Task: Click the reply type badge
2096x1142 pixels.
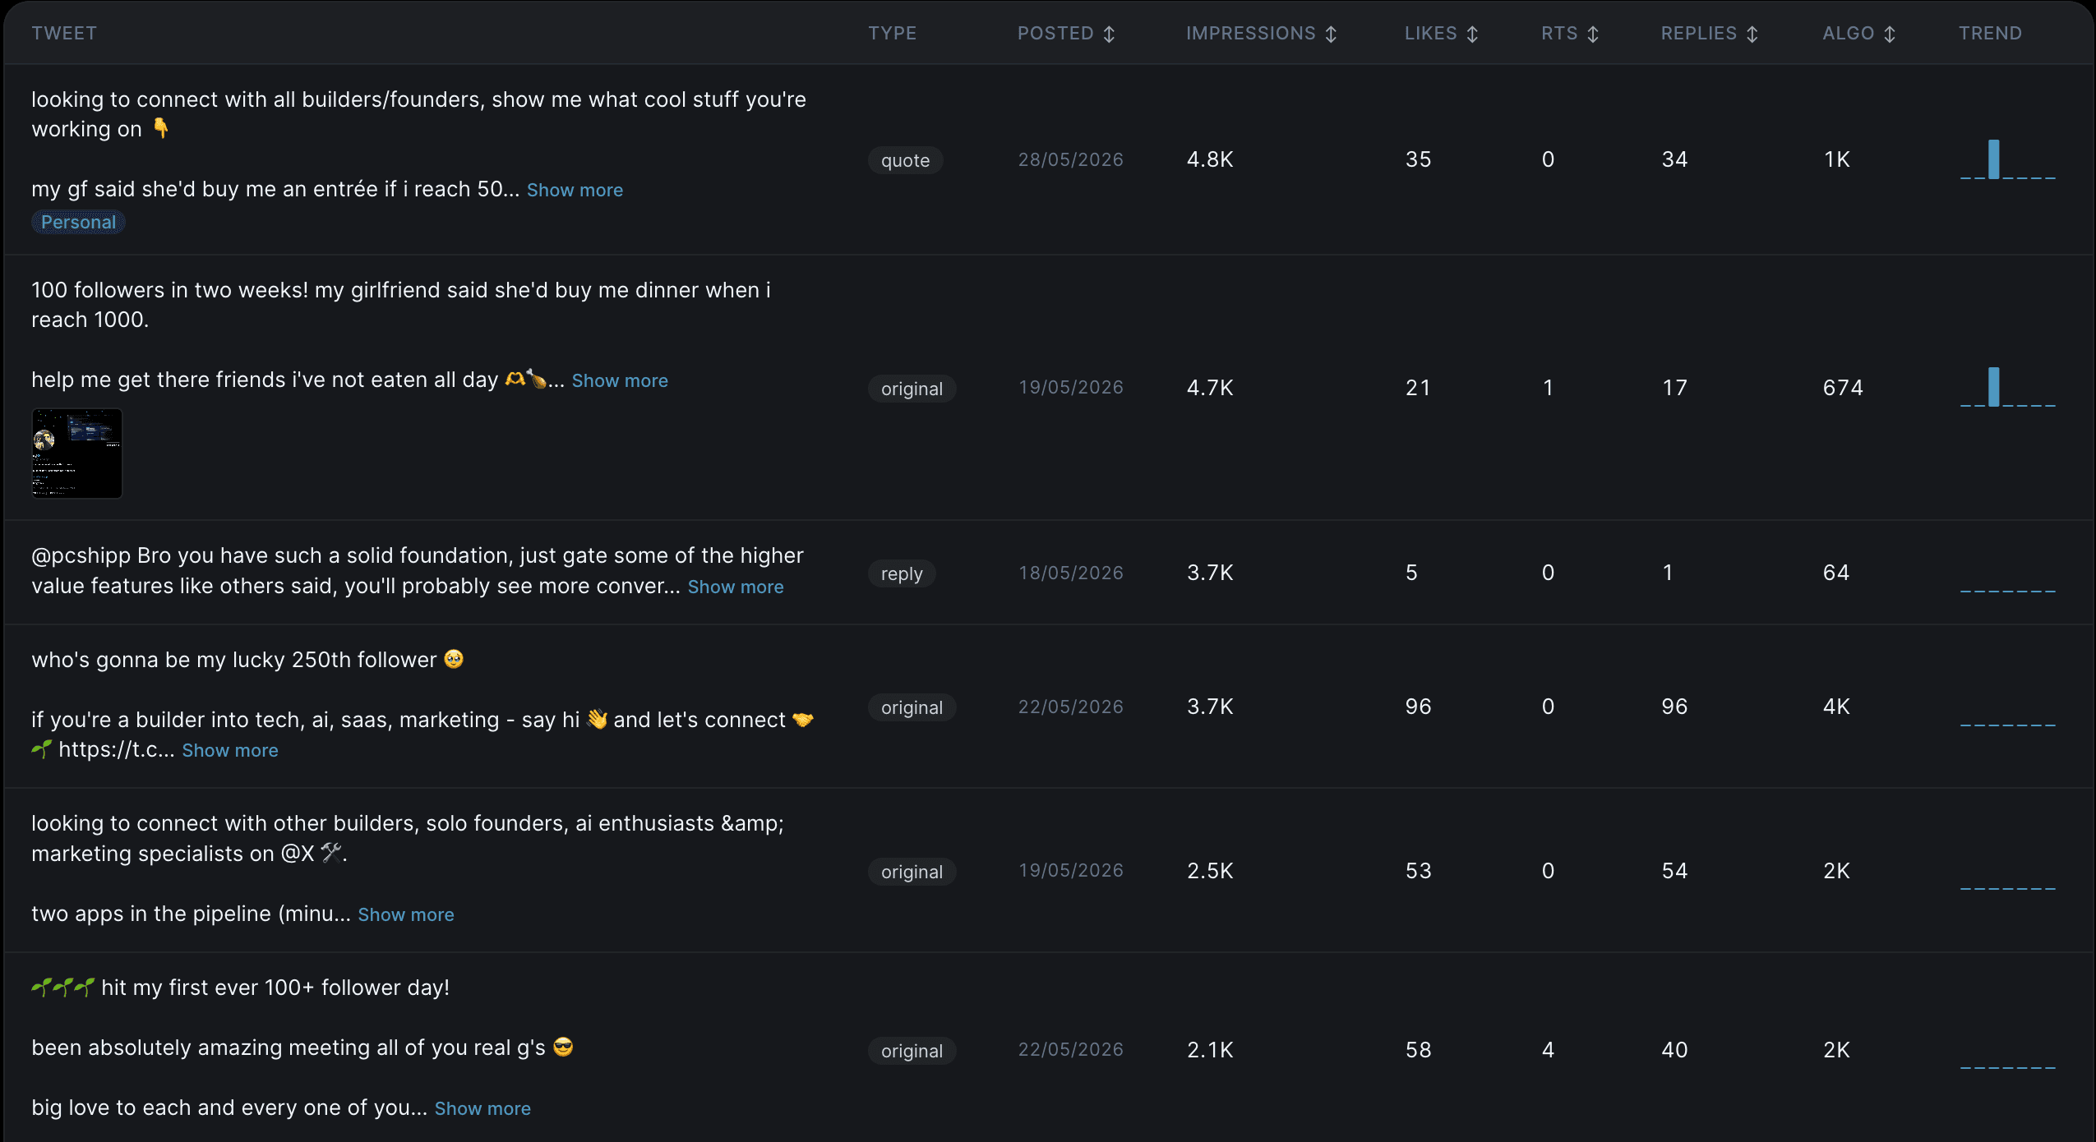Action: click(x=902, y=573)
